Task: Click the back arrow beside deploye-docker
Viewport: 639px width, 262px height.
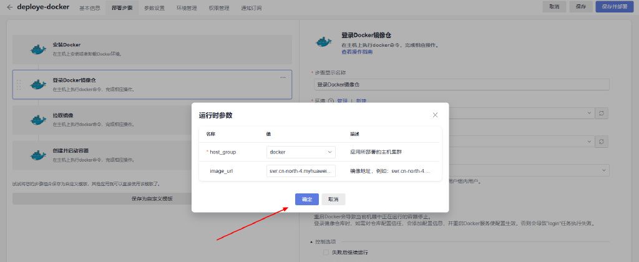Action: tap(9, 7)
